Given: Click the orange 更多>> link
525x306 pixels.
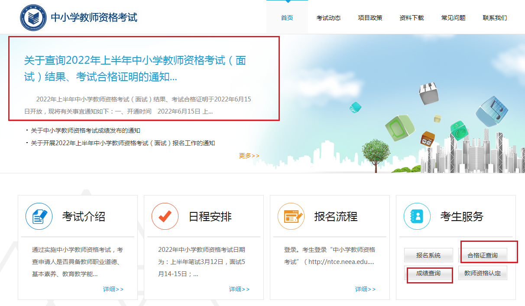Looking at the screenshot, I should 249,156.
